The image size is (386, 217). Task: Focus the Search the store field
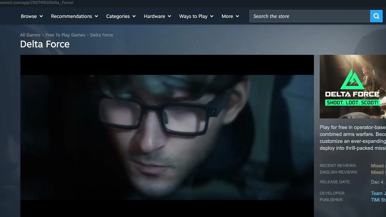point(310,16)
